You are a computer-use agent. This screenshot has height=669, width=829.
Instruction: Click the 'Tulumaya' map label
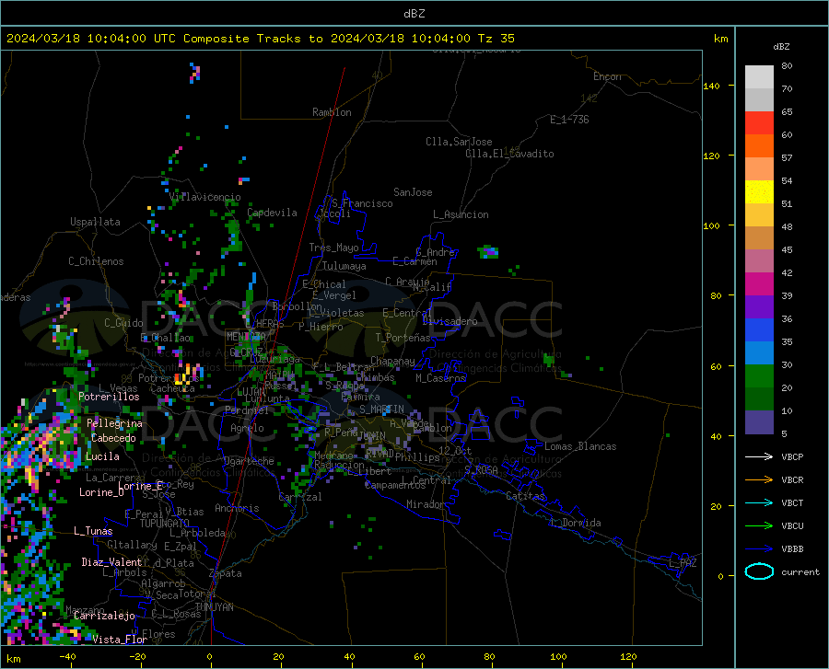point(344,266)
